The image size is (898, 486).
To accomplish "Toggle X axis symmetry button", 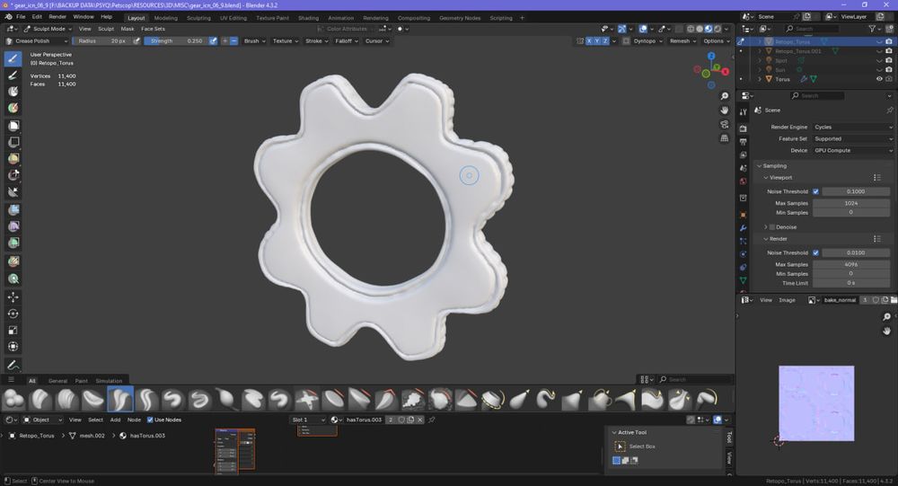I will tap(589, 41).
